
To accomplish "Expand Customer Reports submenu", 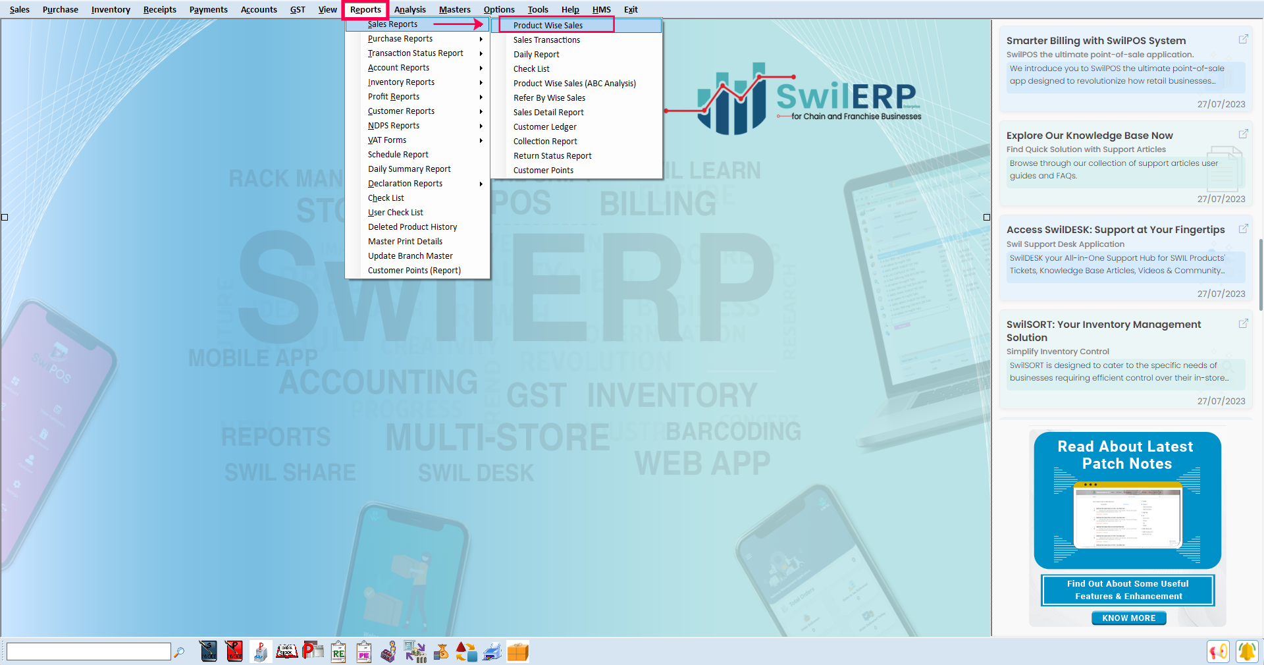I will coord(417,111).
